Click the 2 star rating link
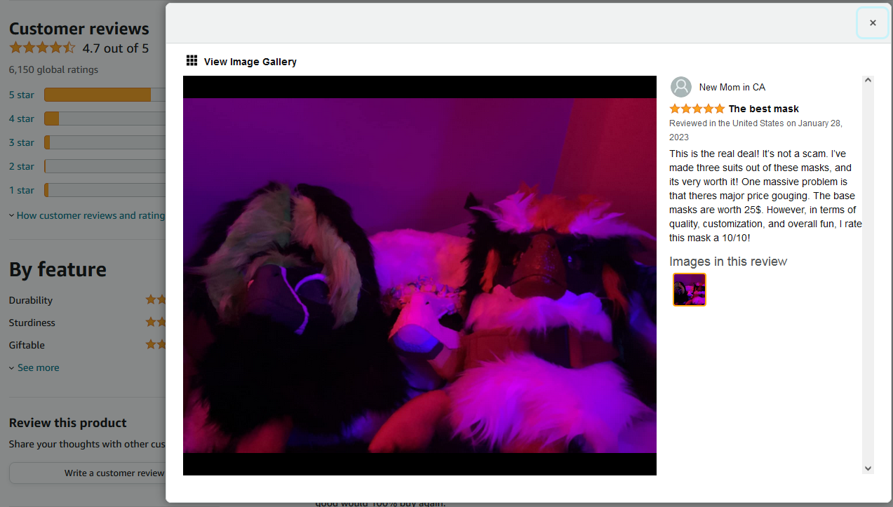893x507 pixels. click(x=21, y=166)
